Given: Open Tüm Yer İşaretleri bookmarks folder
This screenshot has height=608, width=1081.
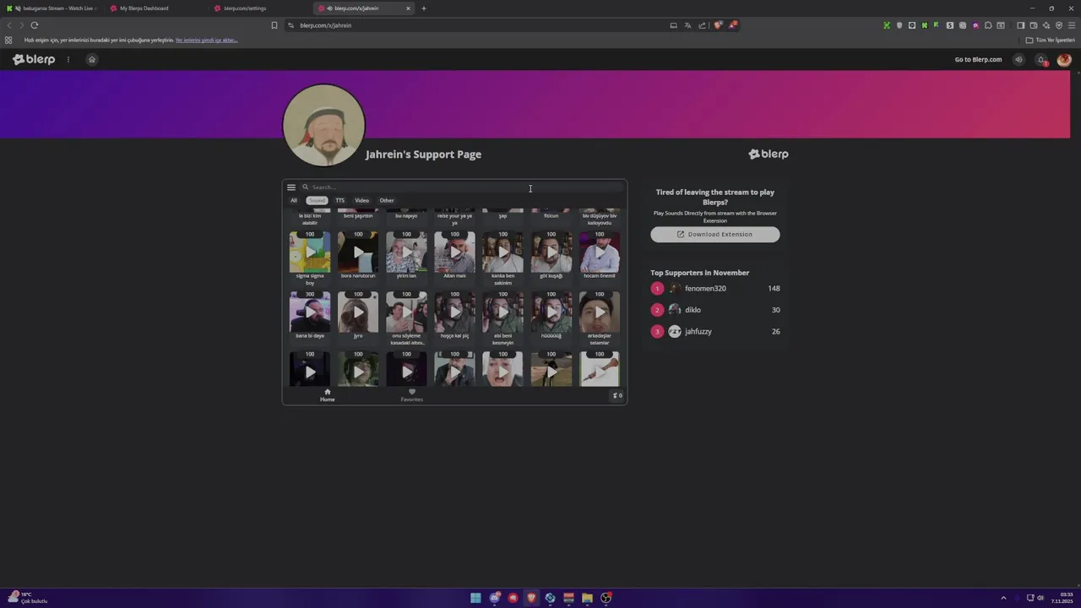Looking at the screenshot, I should coord(1051,40).
